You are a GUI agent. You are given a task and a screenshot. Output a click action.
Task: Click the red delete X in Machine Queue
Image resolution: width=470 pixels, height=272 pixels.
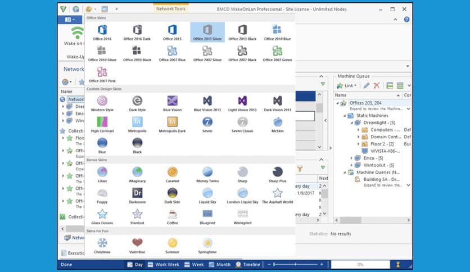click(x=377, y=85)
